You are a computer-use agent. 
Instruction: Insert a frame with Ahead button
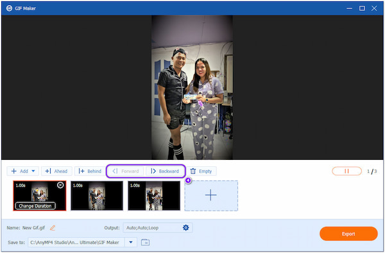56,171
